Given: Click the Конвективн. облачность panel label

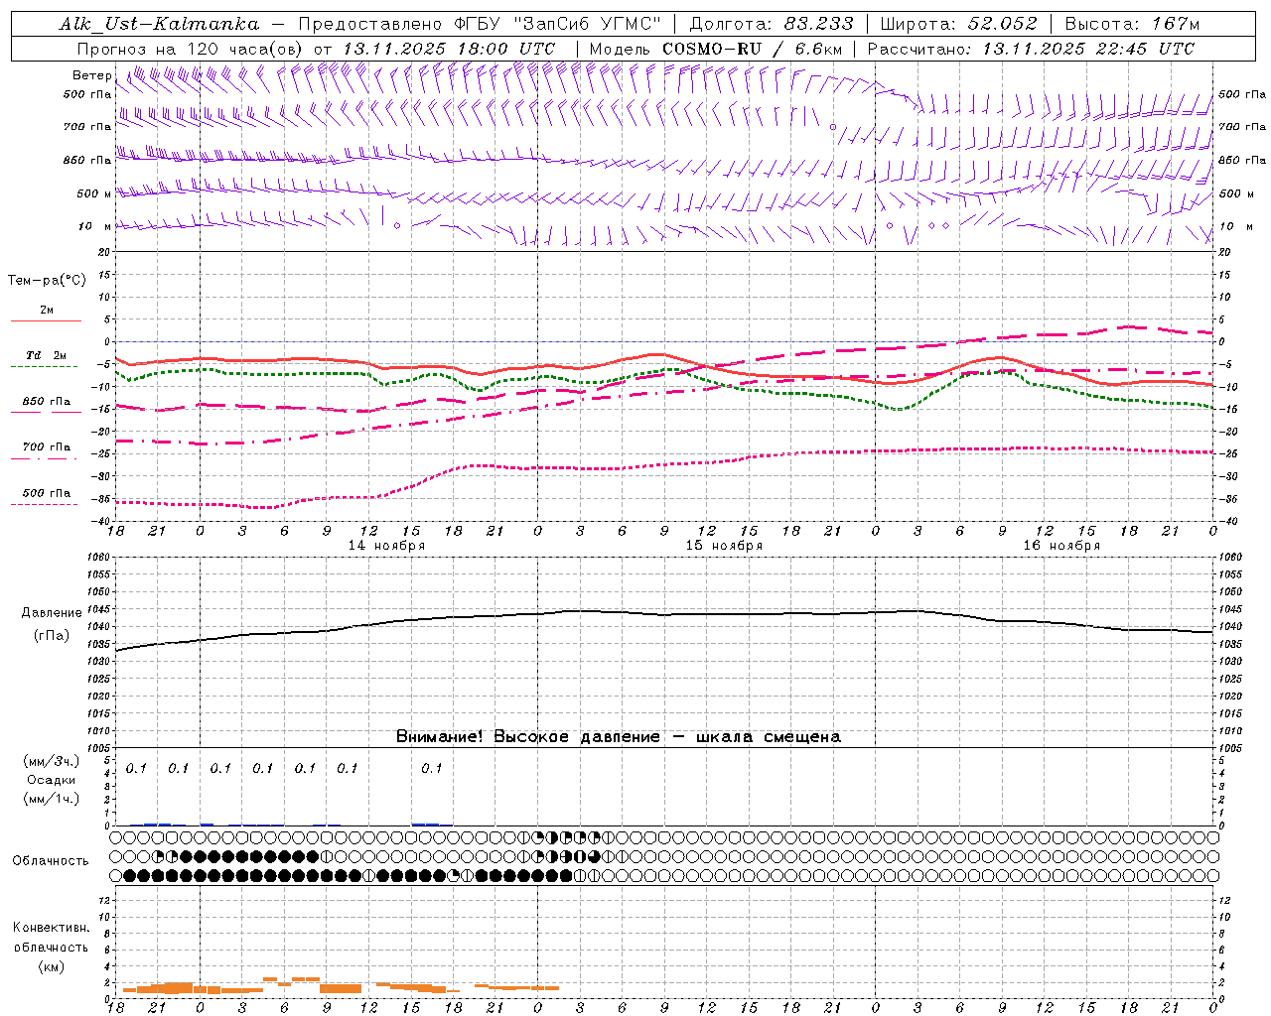Looking at the screenshot, I should pyautogui.click(x=51, y=938).
